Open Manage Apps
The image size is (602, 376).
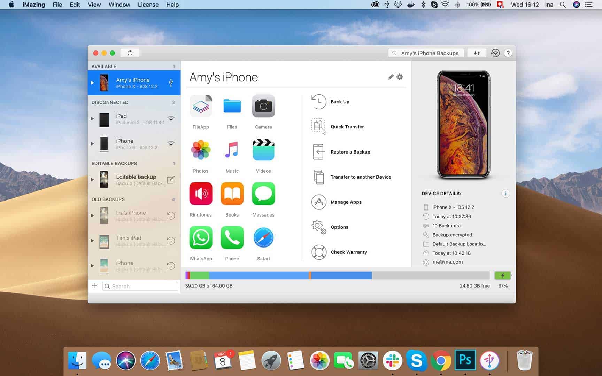[x=318, y=202]
